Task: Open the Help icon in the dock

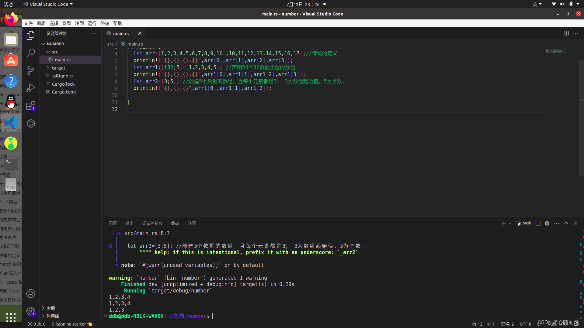Action: pyautogui.click(x=11, y=81)
